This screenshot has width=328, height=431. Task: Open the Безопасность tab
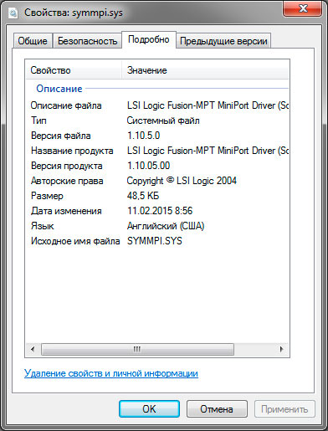pos(87,41)
